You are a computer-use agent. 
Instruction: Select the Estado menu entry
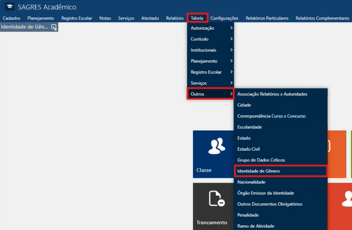click(x=280, y=138)
